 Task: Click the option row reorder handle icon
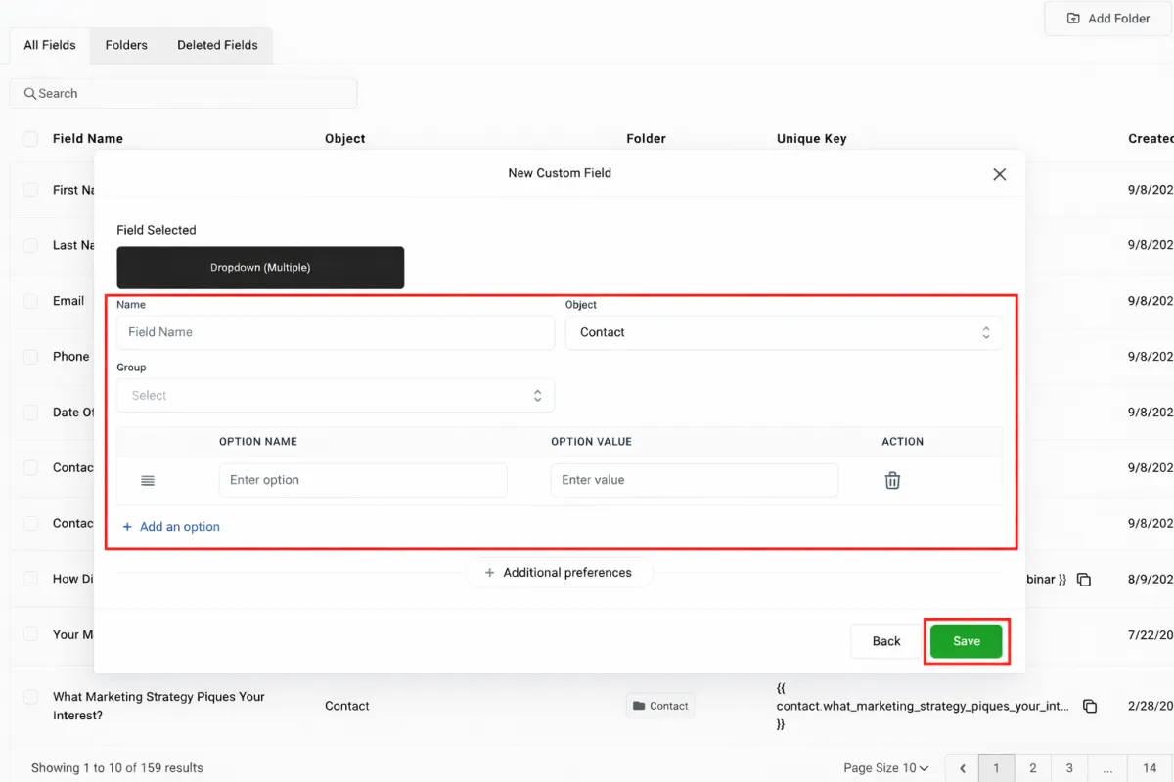[x=148, y=480]
